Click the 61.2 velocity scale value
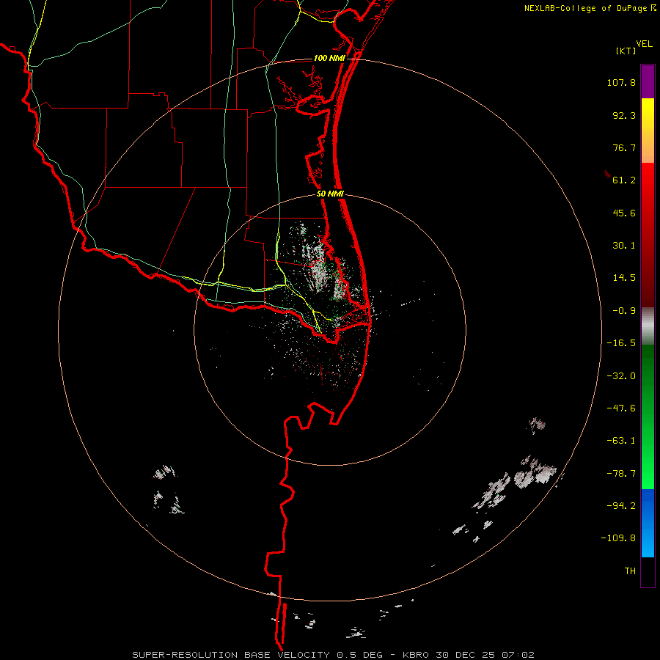 click(x=624, y=180)
